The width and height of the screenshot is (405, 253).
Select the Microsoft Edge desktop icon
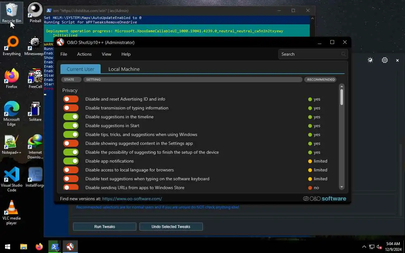pos(11,114)
